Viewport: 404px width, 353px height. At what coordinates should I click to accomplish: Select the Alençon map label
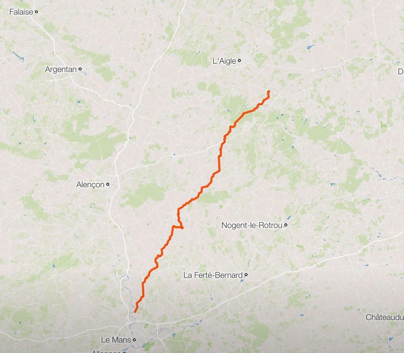click(90, 184)
